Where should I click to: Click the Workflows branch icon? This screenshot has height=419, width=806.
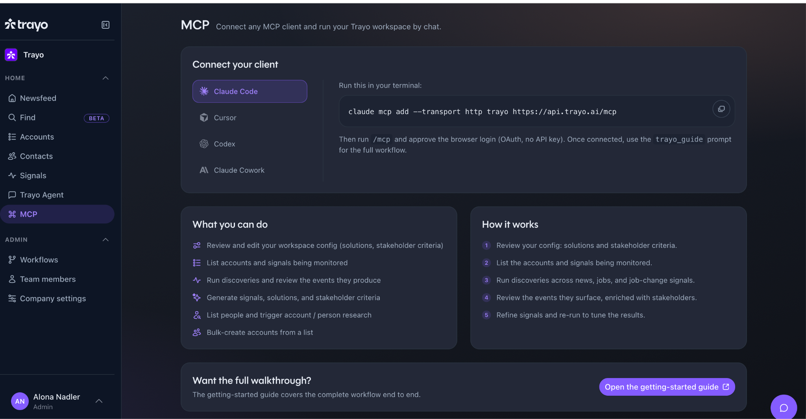click(12, 260)
